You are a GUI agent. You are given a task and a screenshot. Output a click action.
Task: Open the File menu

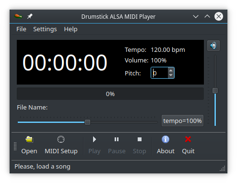click(x=21, y=29)
